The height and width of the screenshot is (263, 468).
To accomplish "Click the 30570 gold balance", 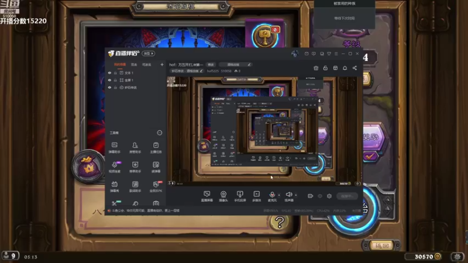I will coord(424,257).
